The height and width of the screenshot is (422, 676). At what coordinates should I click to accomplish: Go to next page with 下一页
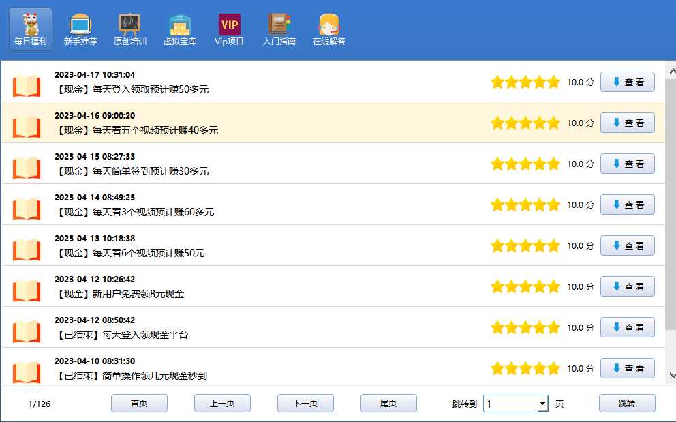pyautogui.click(x=305, y=404)
